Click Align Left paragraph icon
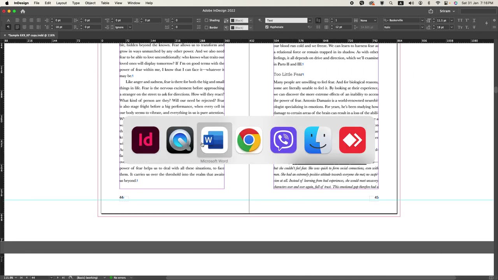This screenshot has height=280, width=498. tap(17, 20)
